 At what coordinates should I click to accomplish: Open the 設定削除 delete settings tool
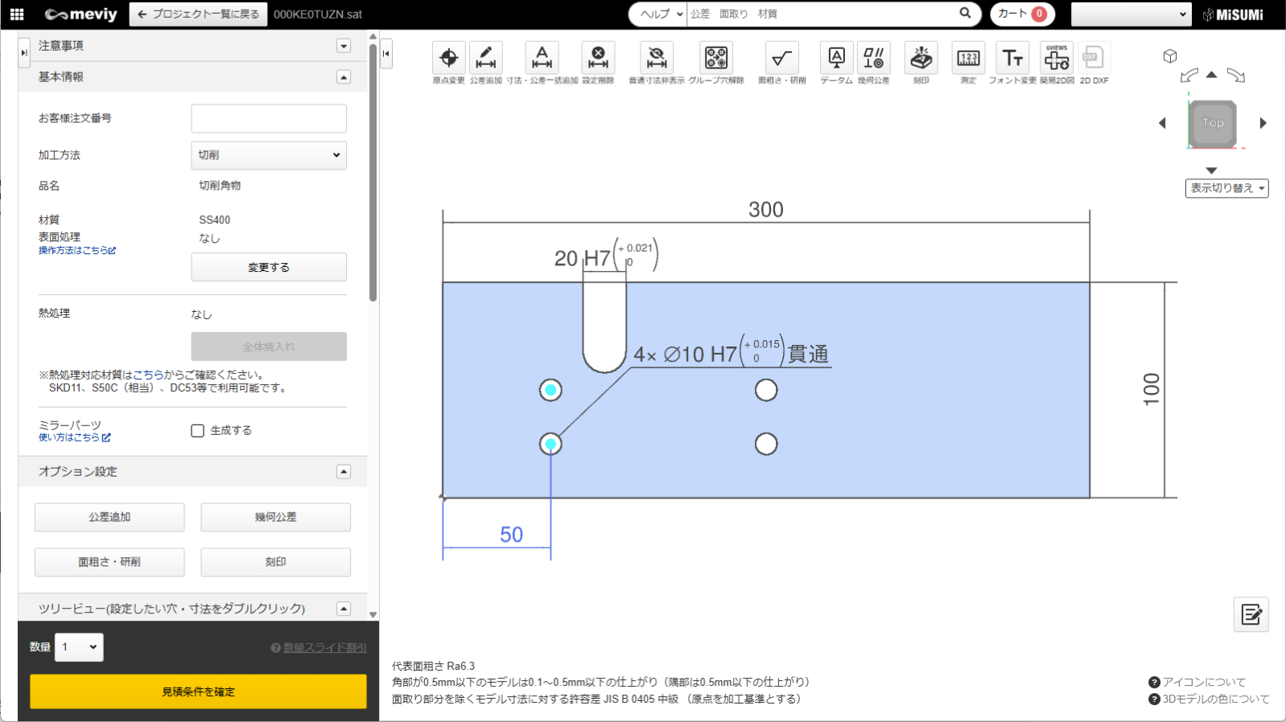(x=598, y=58)
